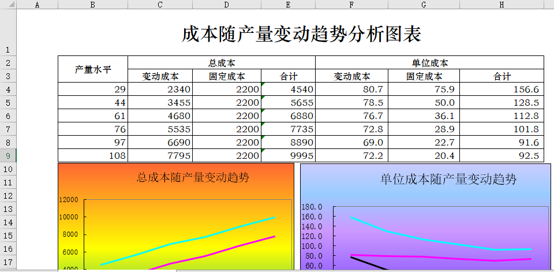
Task: Select the 总成本随产量变动趋势 chart title
Action: [193, 177]
